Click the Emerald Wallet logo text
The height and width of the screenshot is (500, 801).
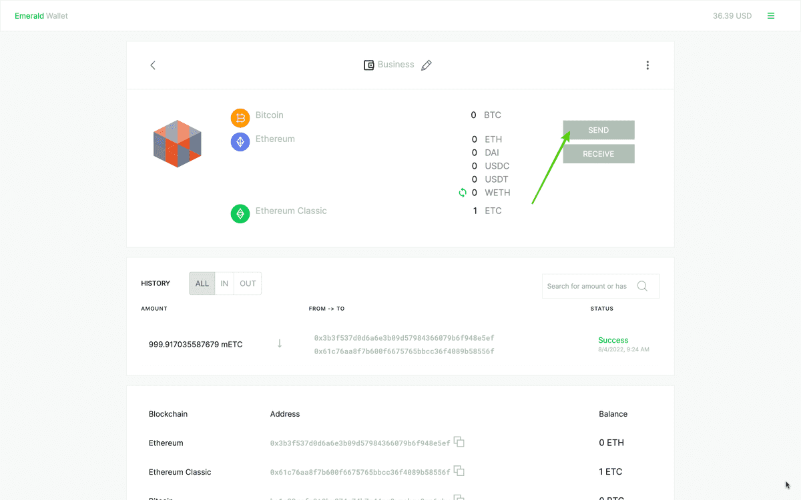pyautogui.click(x=41, y=16)
